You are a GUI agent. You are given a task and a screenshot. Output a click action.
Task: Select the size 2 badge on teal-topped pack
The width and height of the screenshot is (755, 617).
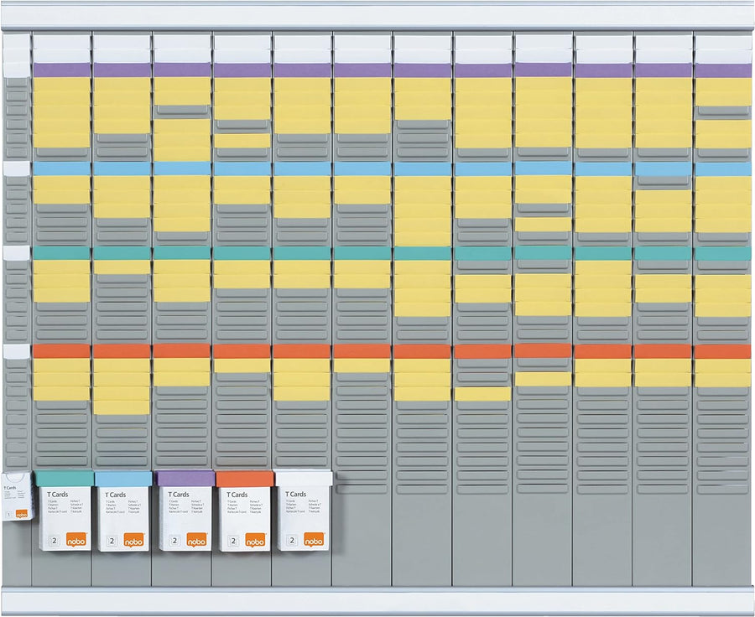click(52, 540)
